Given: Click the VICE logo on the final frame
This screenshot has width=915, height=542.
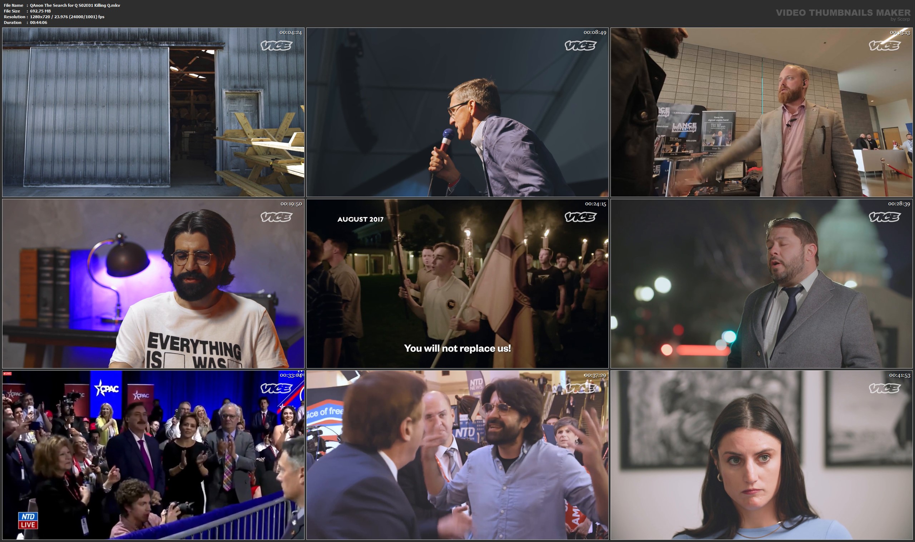Looking at the screenshot, I should point(884,388).
